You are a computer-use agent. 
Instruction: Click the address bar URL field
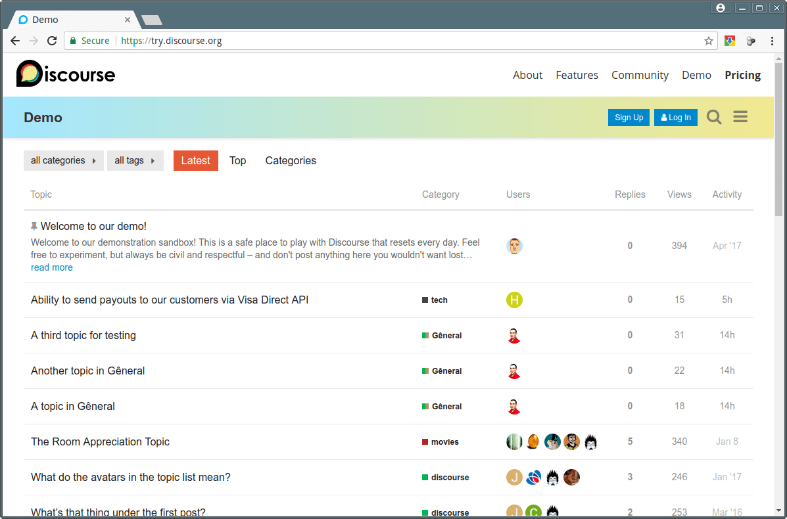pos(394,41)
